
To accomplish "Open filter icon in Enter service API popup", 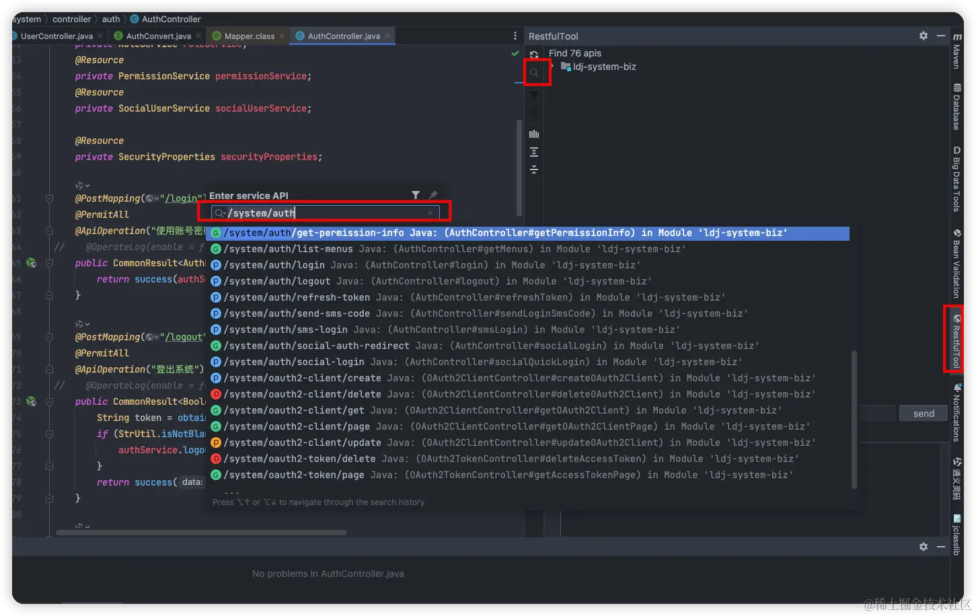I will pyautogui.click(x=416, y=195).
